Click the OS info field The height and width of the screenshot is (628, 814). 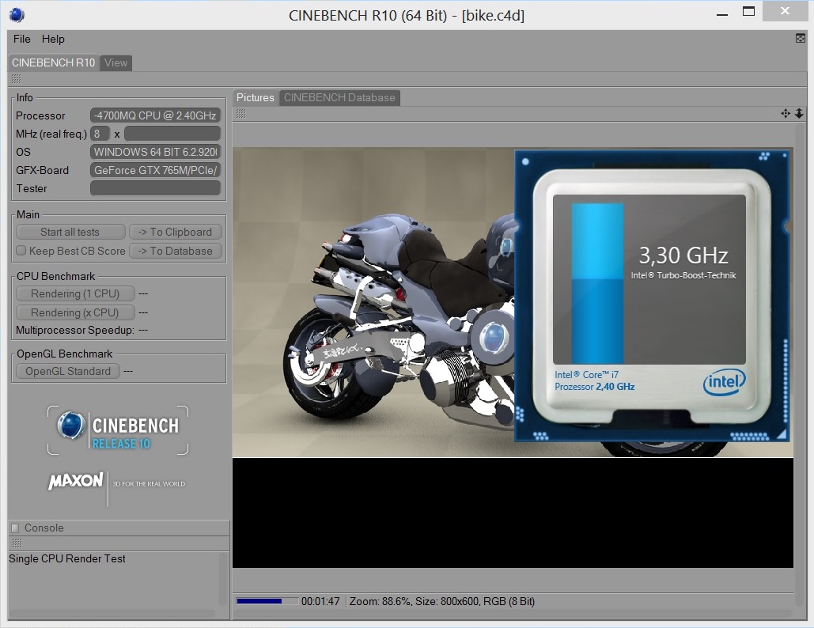click(x=155, y=152)
